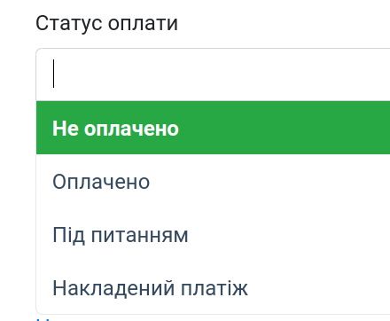Choose the second option "Оплачено"
Viewport: 390px width, 321px height.
pyautogui.click(x=213, y=181)
